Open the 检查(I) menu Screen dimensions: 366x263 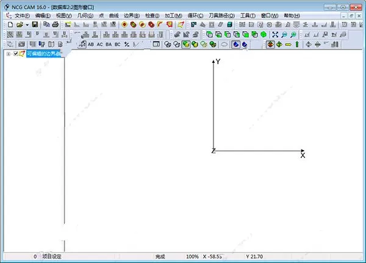(x=152, y=16)
